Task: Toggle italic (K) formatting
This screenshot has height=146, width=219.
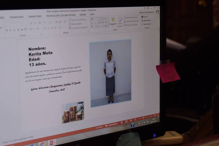Action: click(10, 30)
